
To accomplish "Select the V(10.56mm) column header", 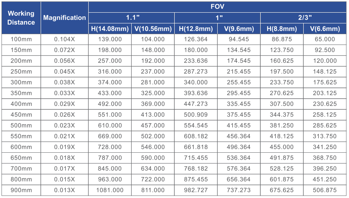I will point(153,29).
